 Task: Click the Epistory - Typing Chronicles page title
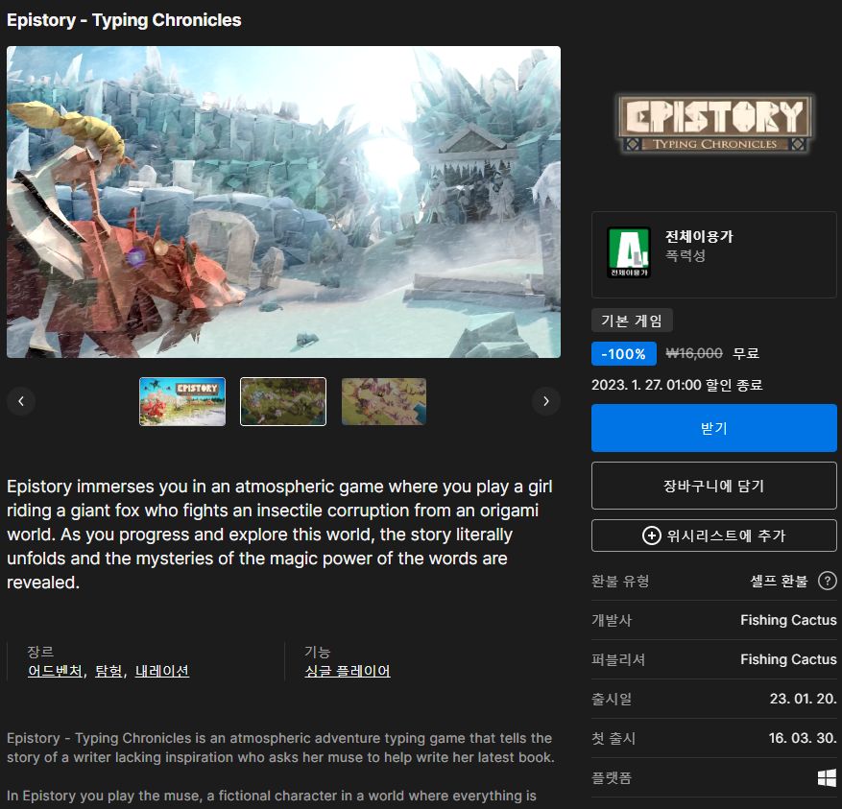click(124, 20)
